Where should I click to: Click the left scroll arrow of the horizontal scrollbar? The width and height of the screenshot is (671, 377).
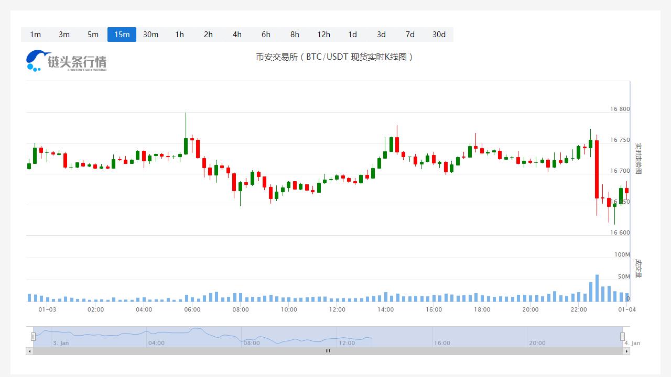[x=29, y=351]
